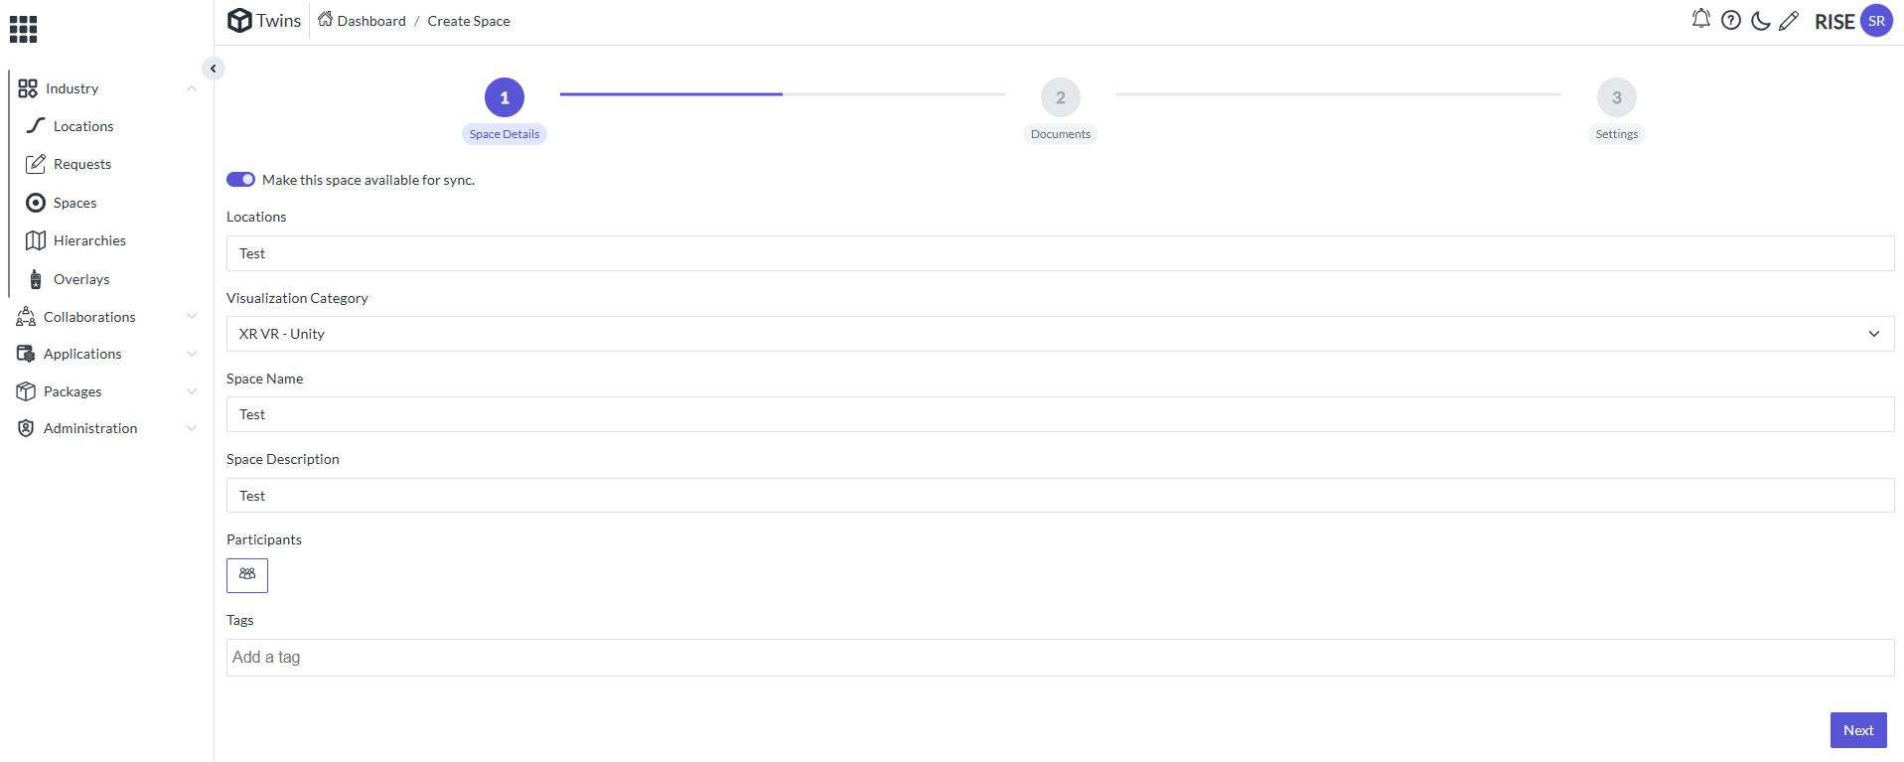Screen dimensions: 1904x762
Task: Go to step 2 Documents
Action: (x=1061, y=97)
